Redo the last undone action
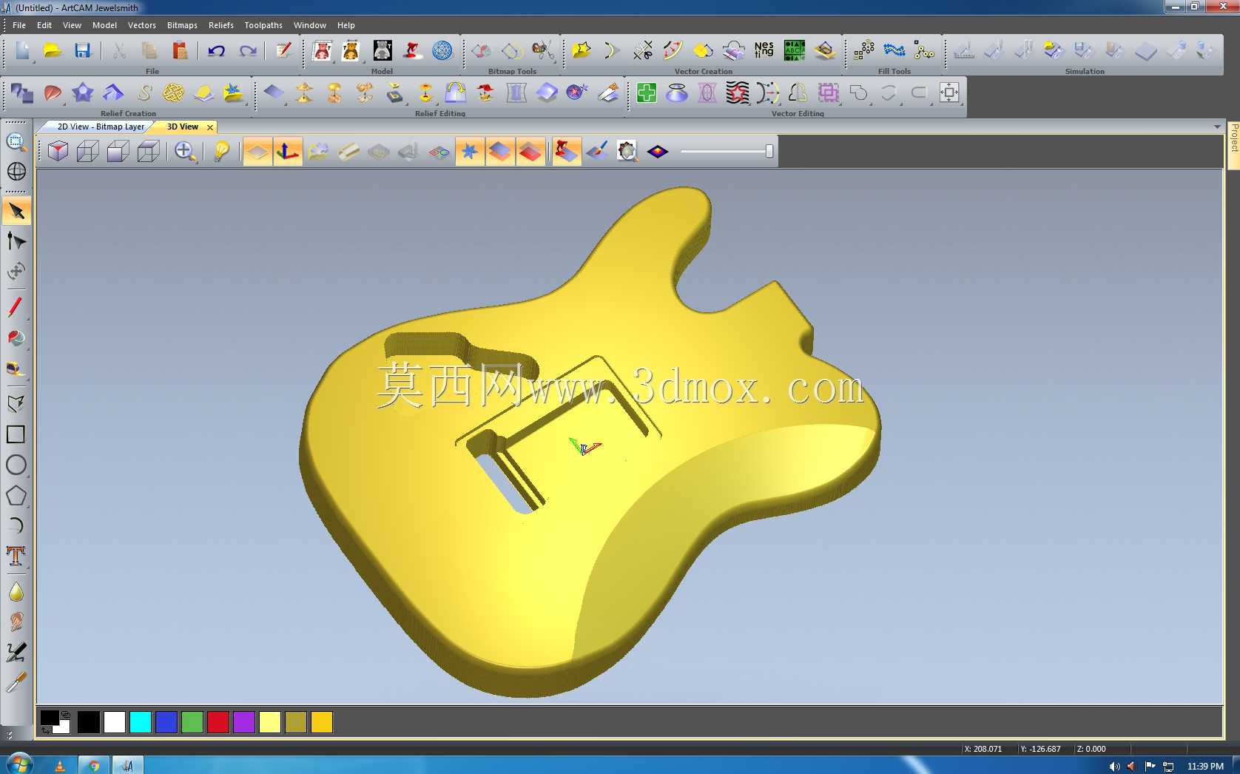This screenshot has height=774, width=1240. [x=247, y=50]
